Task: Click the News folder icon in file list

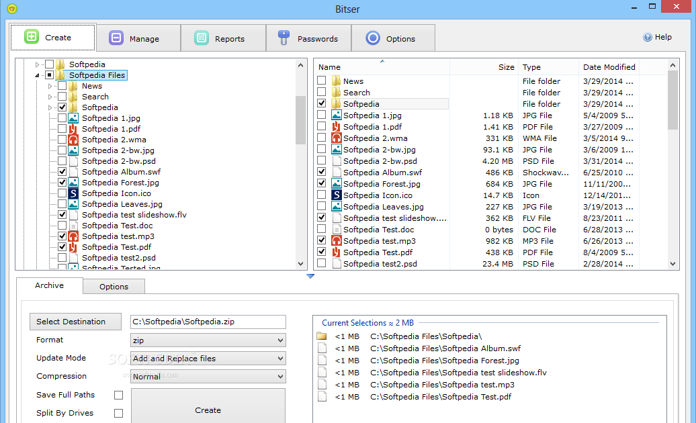Action: [337, 81]
